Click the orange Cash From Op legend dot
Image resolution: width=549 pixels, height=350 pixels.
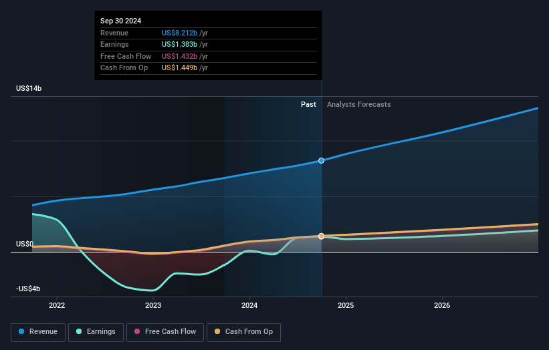coord(217,331)
